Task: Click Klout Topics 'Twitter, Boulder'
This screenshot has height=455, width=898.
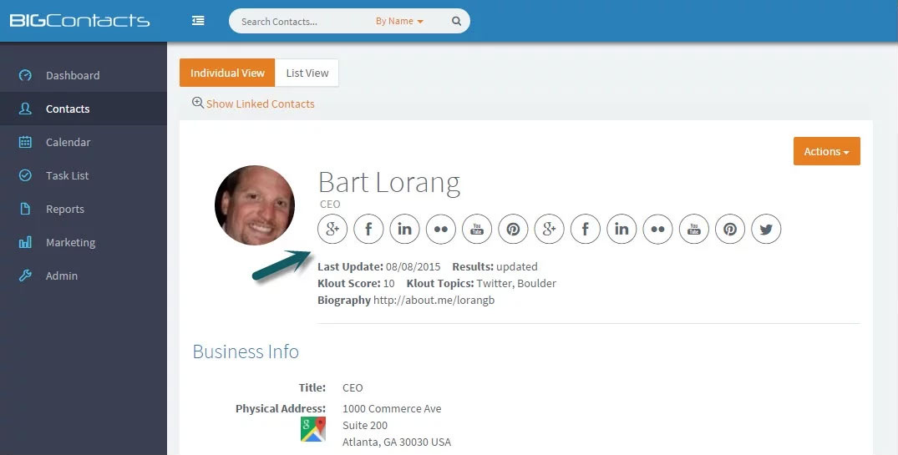Action: pyautogui.click(x=516, y=283)
